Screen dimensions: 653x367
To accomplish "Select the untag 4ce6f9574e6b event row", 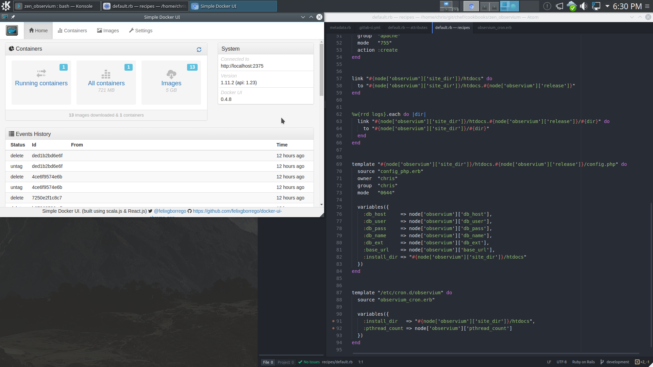I will click(159, 187).
